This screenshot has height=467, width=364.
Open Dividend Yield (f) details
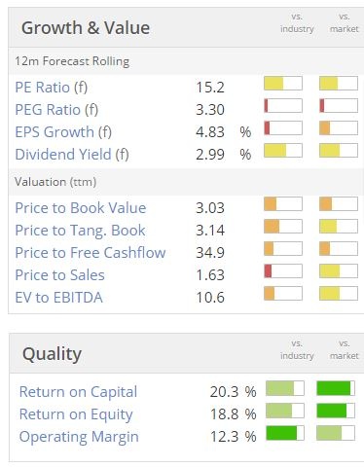tap(72, 155)
